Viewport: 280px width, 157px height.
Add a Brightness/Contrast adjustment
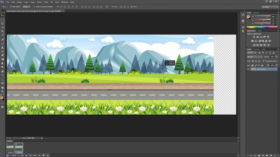[x=254, y=37]
